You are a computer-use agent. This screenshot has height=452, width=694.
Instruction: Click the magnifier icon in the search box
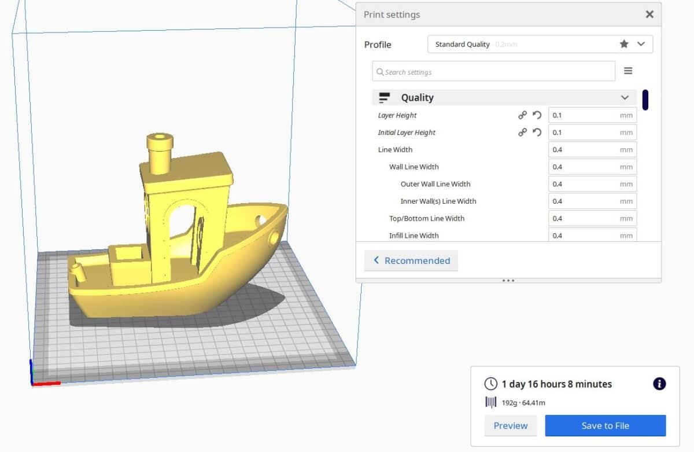[380, 72]
